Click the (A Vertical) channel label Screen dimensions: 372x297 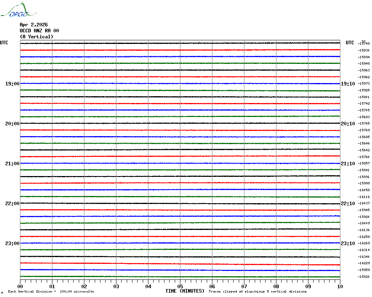tap(36, 37)
